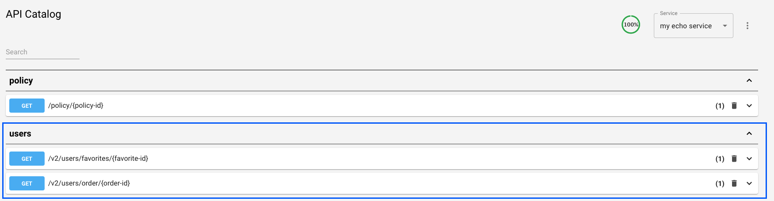Click GET badge for order endpoint
Image resolution: width=774 pixels, height=201 pixels.
[27, 183]
